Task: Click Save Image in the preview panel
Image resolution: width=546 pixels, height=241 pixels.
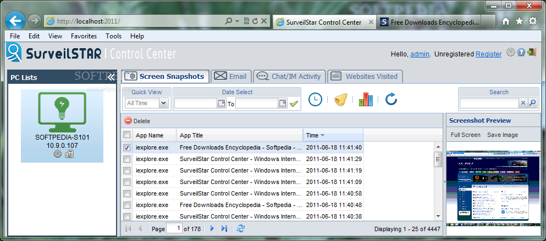Action: [x=503, y=135]
